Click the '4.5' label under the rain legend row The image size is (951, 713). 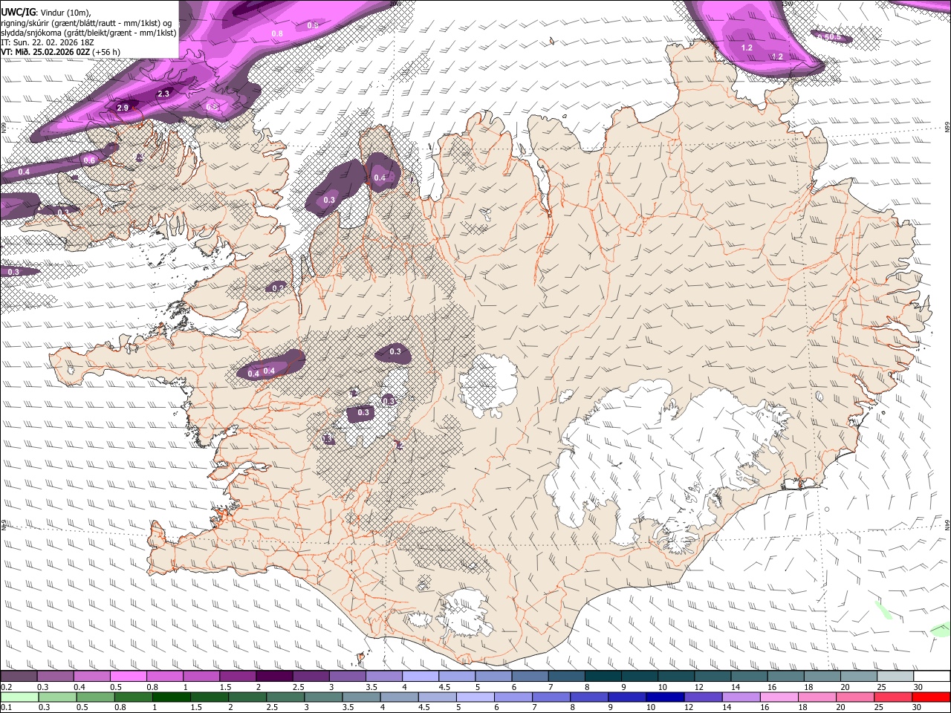click(424, 707)
